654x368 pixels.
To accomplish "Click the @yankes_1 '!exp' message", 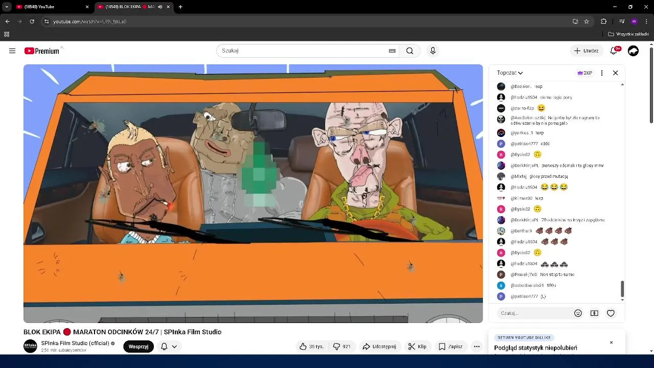I will (x=527, y=133).
